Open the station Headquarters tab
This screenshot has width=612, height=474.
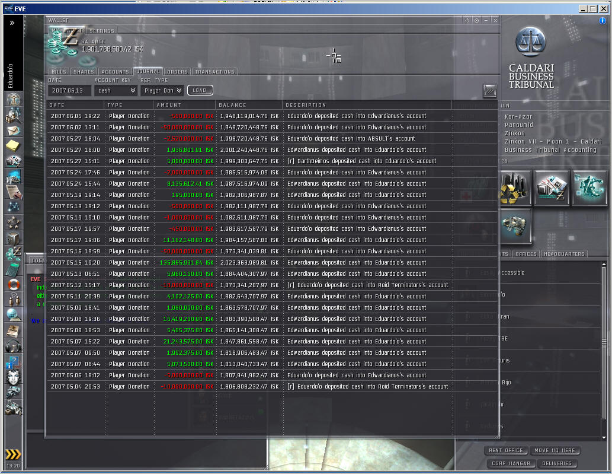564,254
